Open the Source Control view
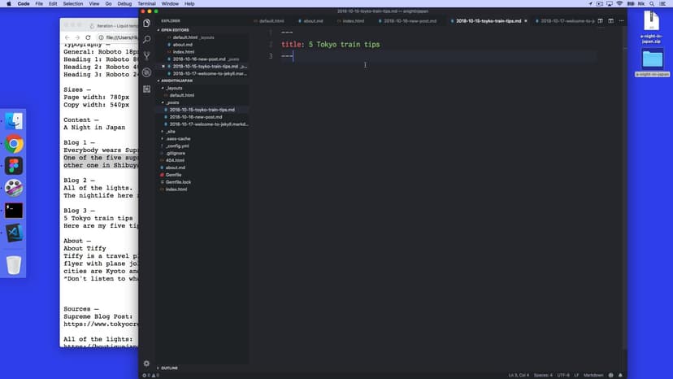The image size is (673, 379). coord(146,55)
